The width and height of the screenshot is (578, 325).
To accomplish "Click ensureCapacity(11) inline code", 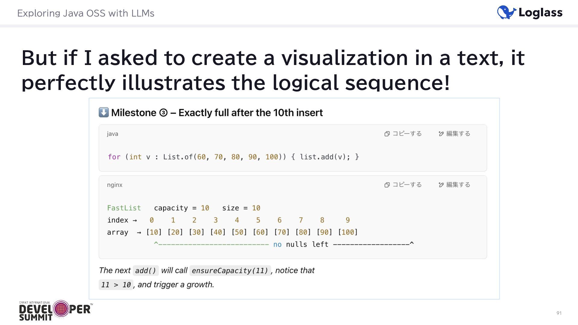I will pos(230,271).
